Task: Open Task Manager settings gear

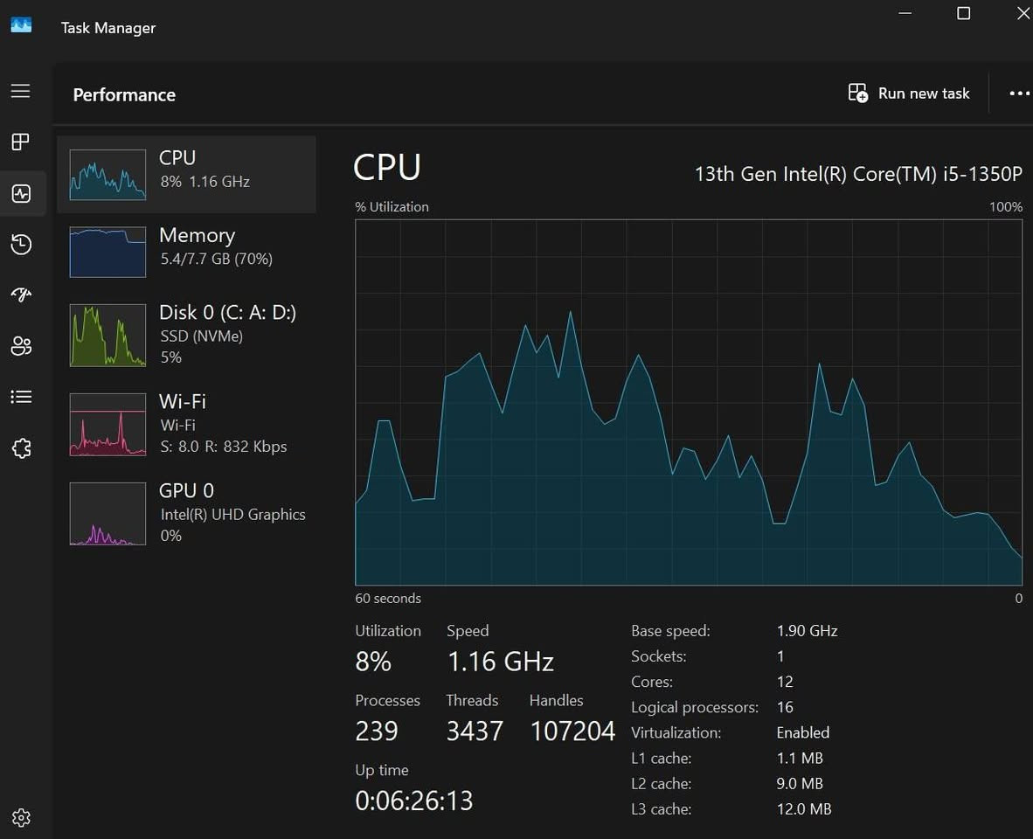Action: [21, 817]
